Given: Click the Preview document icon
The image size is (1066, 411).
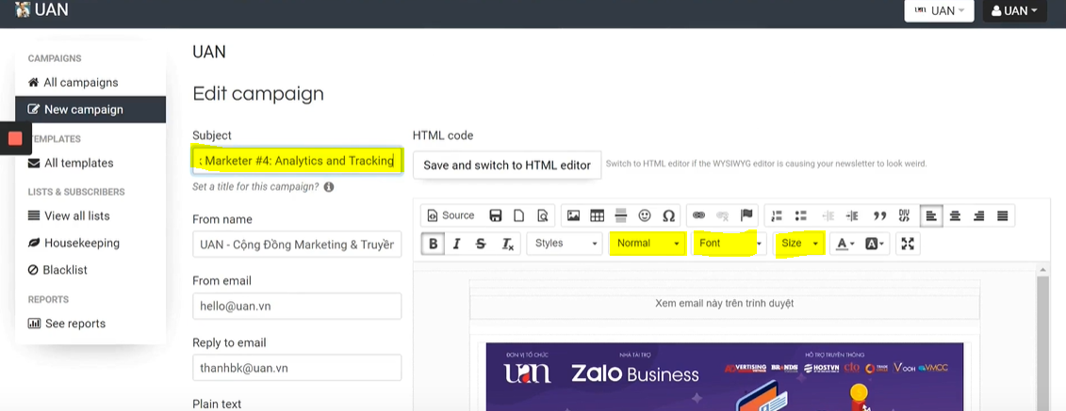Looking at the screenshot, I should pyautogui.click(x=543, y=215).
